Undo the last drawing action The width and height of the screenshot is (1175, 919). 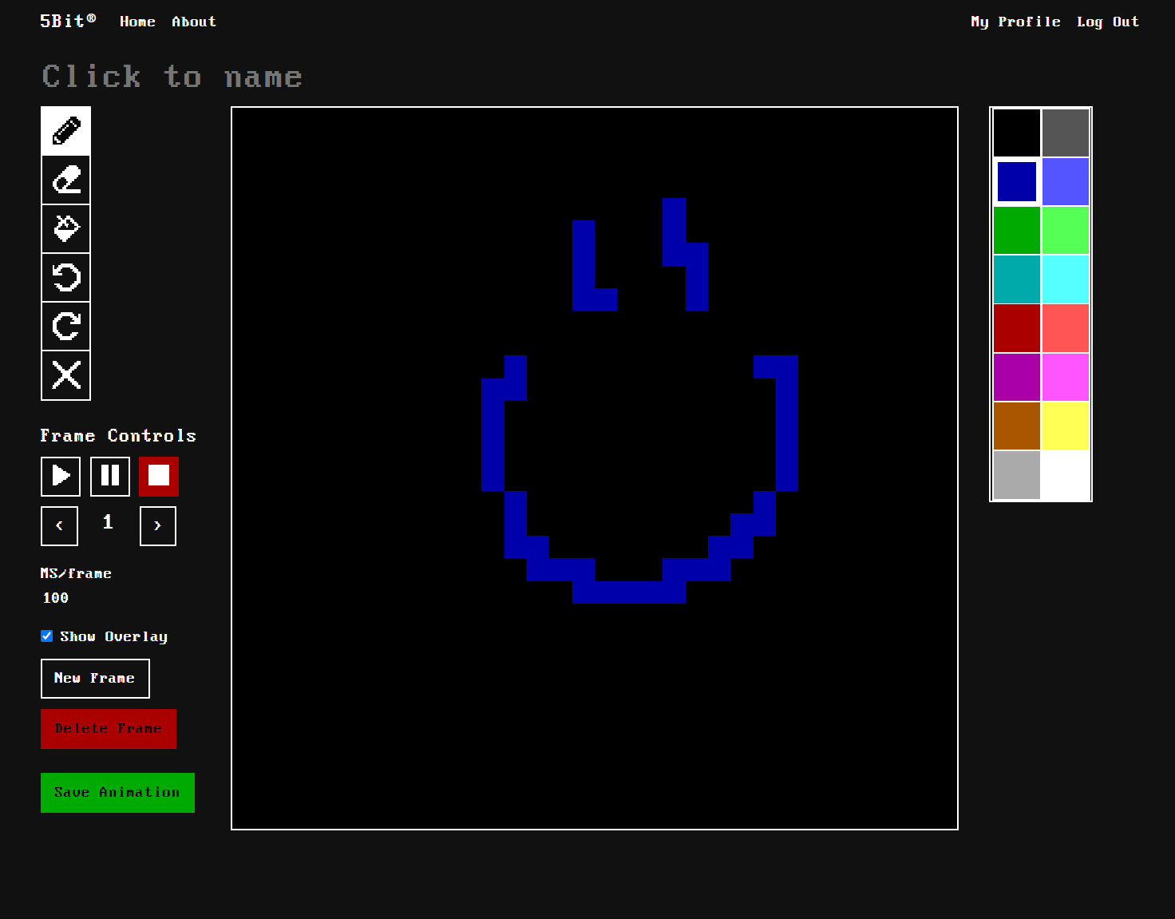65,277
